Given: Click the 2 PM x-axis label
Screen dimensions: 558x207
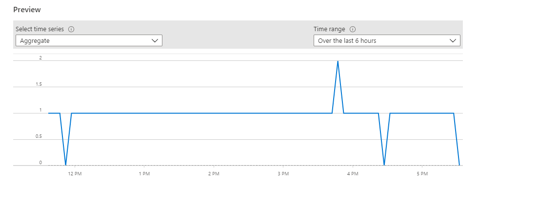Looking at the screenshot, I should (x=213, y=174).
